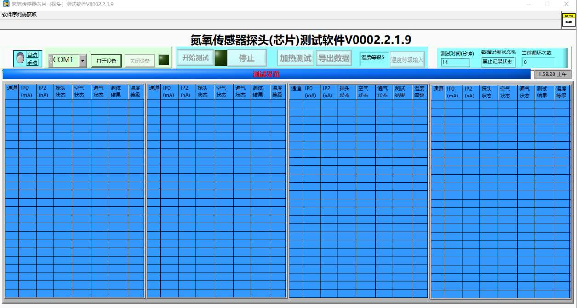This screenshot has height=308, width=577.
Task: Click the clock display 11:59:28 上午
Action: point(552,74)
